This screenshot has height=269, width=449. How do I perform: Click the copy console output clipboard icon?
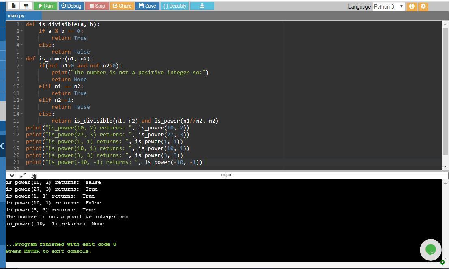[34, 176]
